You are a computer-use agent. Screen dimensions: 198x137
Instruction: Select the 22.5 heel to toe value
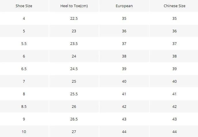(x=74, y=18)
